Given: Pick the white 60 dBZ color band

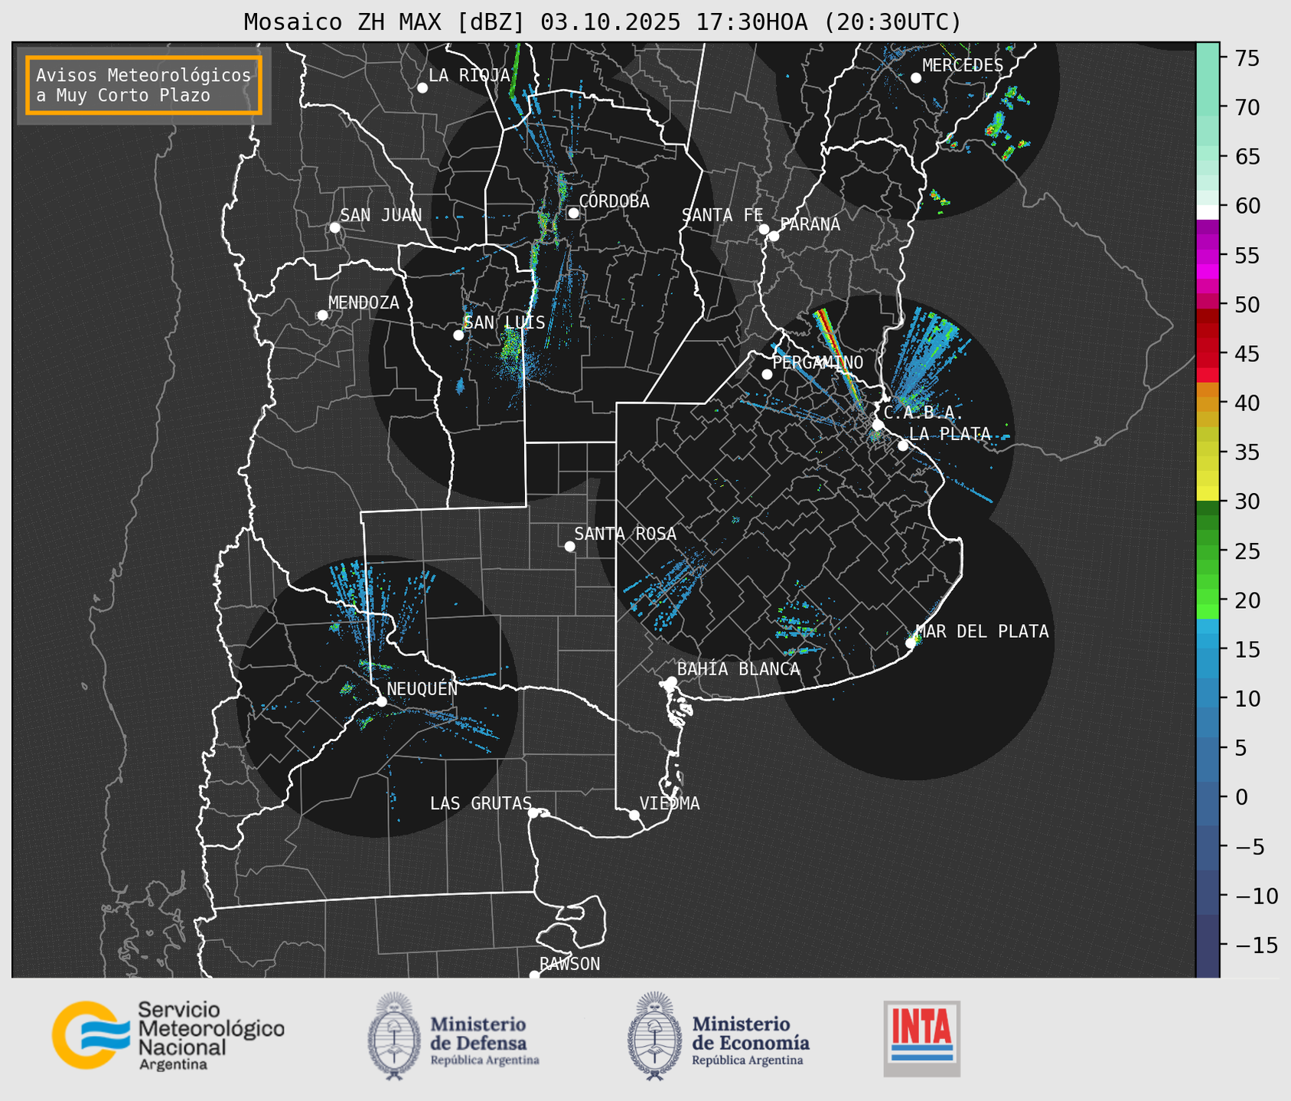Looking at the screenshot, I should click(1207, 211).
